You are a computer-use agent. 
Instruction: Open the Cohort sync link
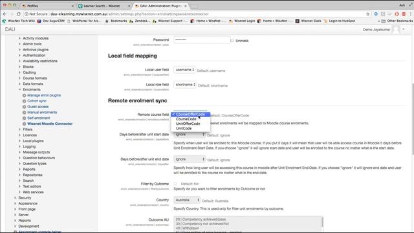coord(37,101)
